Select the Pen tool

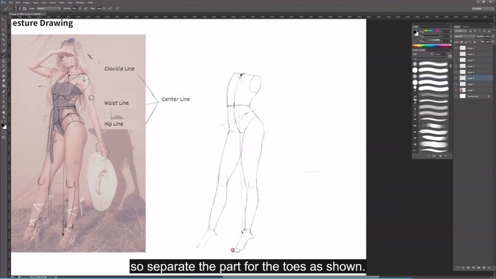point(4,92)
